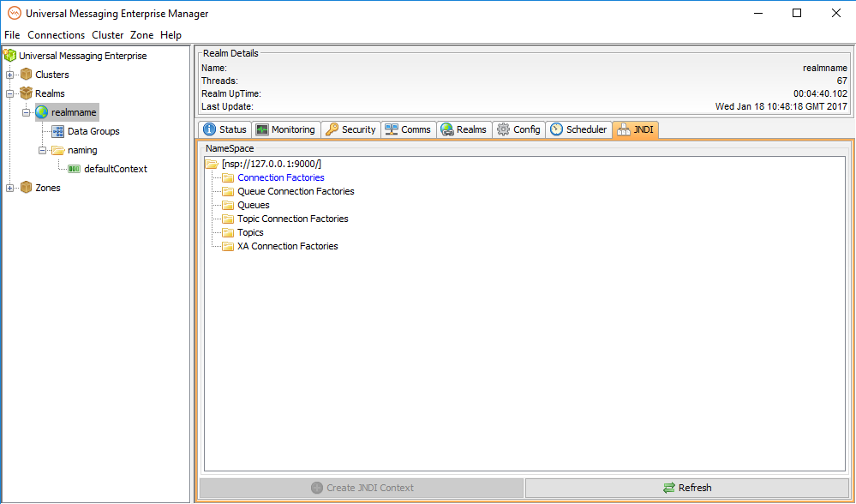Click the Realm UpTime value 00:04:40.102
This screenshot has width=856, height=504.
[x=821, y=94]
